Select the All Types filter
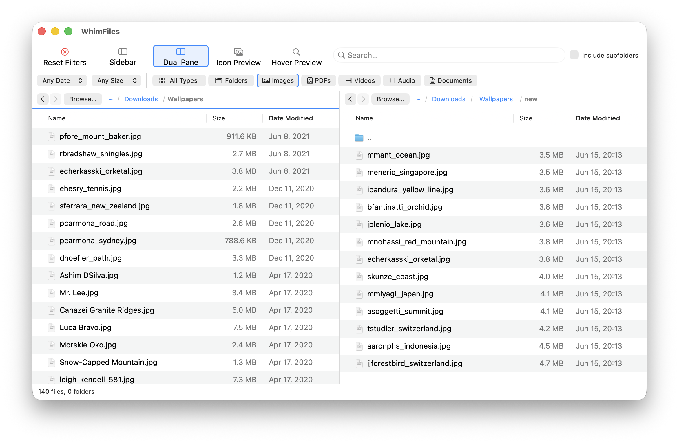 (179, 80)
